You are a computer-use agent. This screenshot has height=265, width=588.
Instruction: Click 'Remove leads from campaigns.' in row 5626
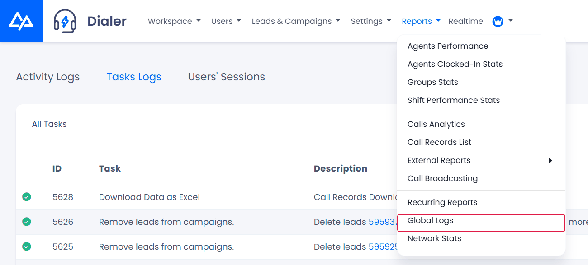click(166, 222)
